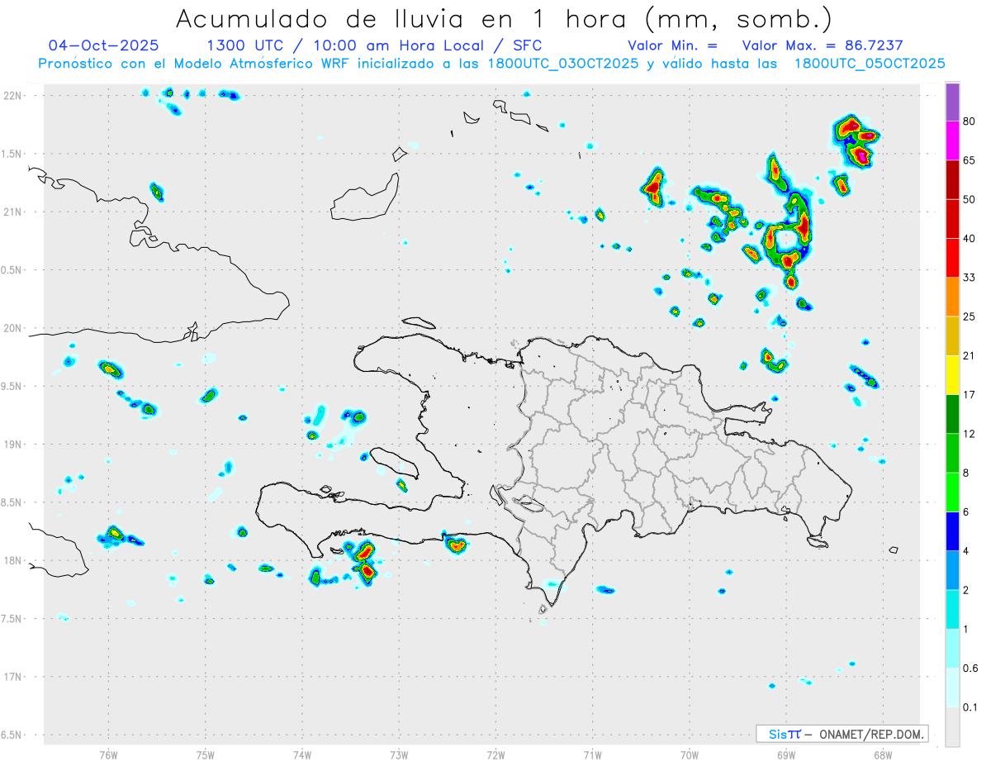Click the 04-Oct-2025 date text
Viewport: 991px width, 766px height.
click(104, 45)
